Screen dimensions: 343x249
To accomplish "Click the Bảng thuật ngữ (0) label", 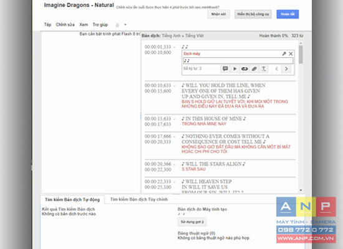I will [x=196, y=233].
